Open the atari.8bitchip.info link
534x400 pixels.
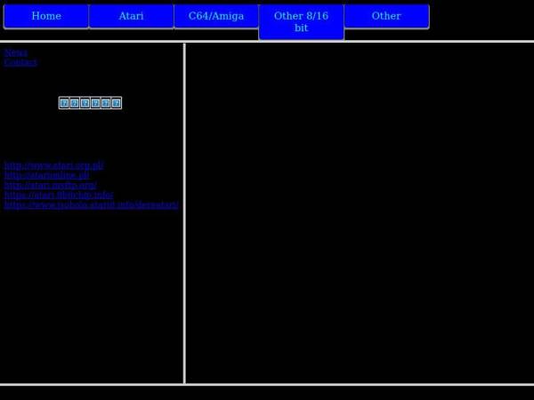tap(59, 195)
